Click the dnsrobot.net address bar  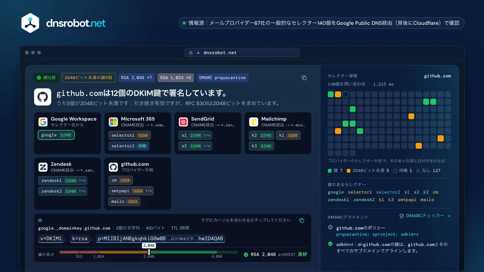tap(242, 53)
